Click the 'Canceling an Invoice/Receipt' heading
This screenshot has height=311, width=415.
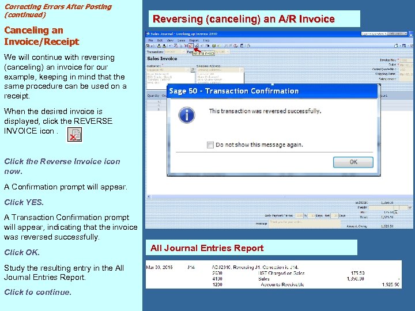pos(41,36)
